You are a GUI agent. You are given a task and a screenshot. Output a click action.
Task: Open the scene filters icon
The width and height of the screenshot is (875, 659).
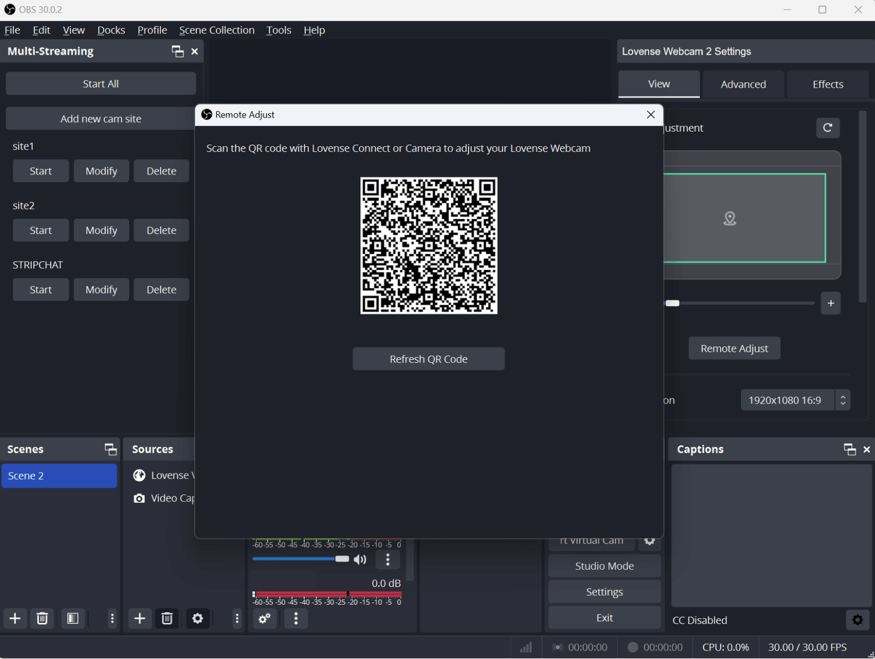click(73, 618)
